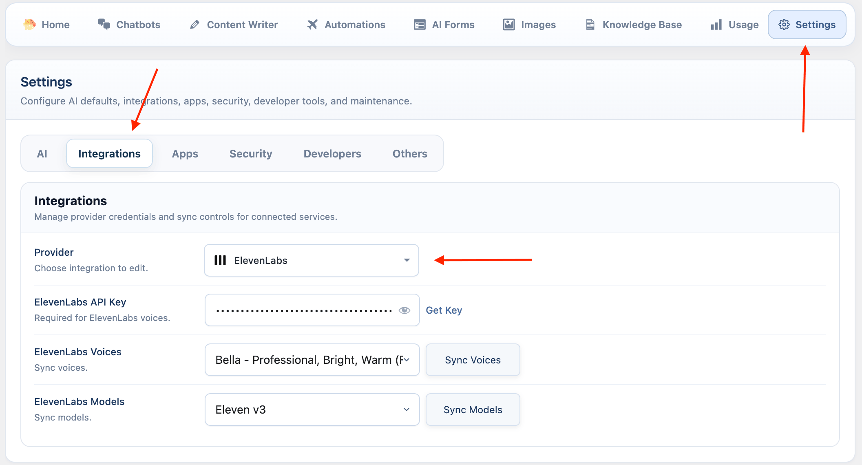Click the ElevenLabs Voices label
This screenshot has width=862, height=465.
78,352
